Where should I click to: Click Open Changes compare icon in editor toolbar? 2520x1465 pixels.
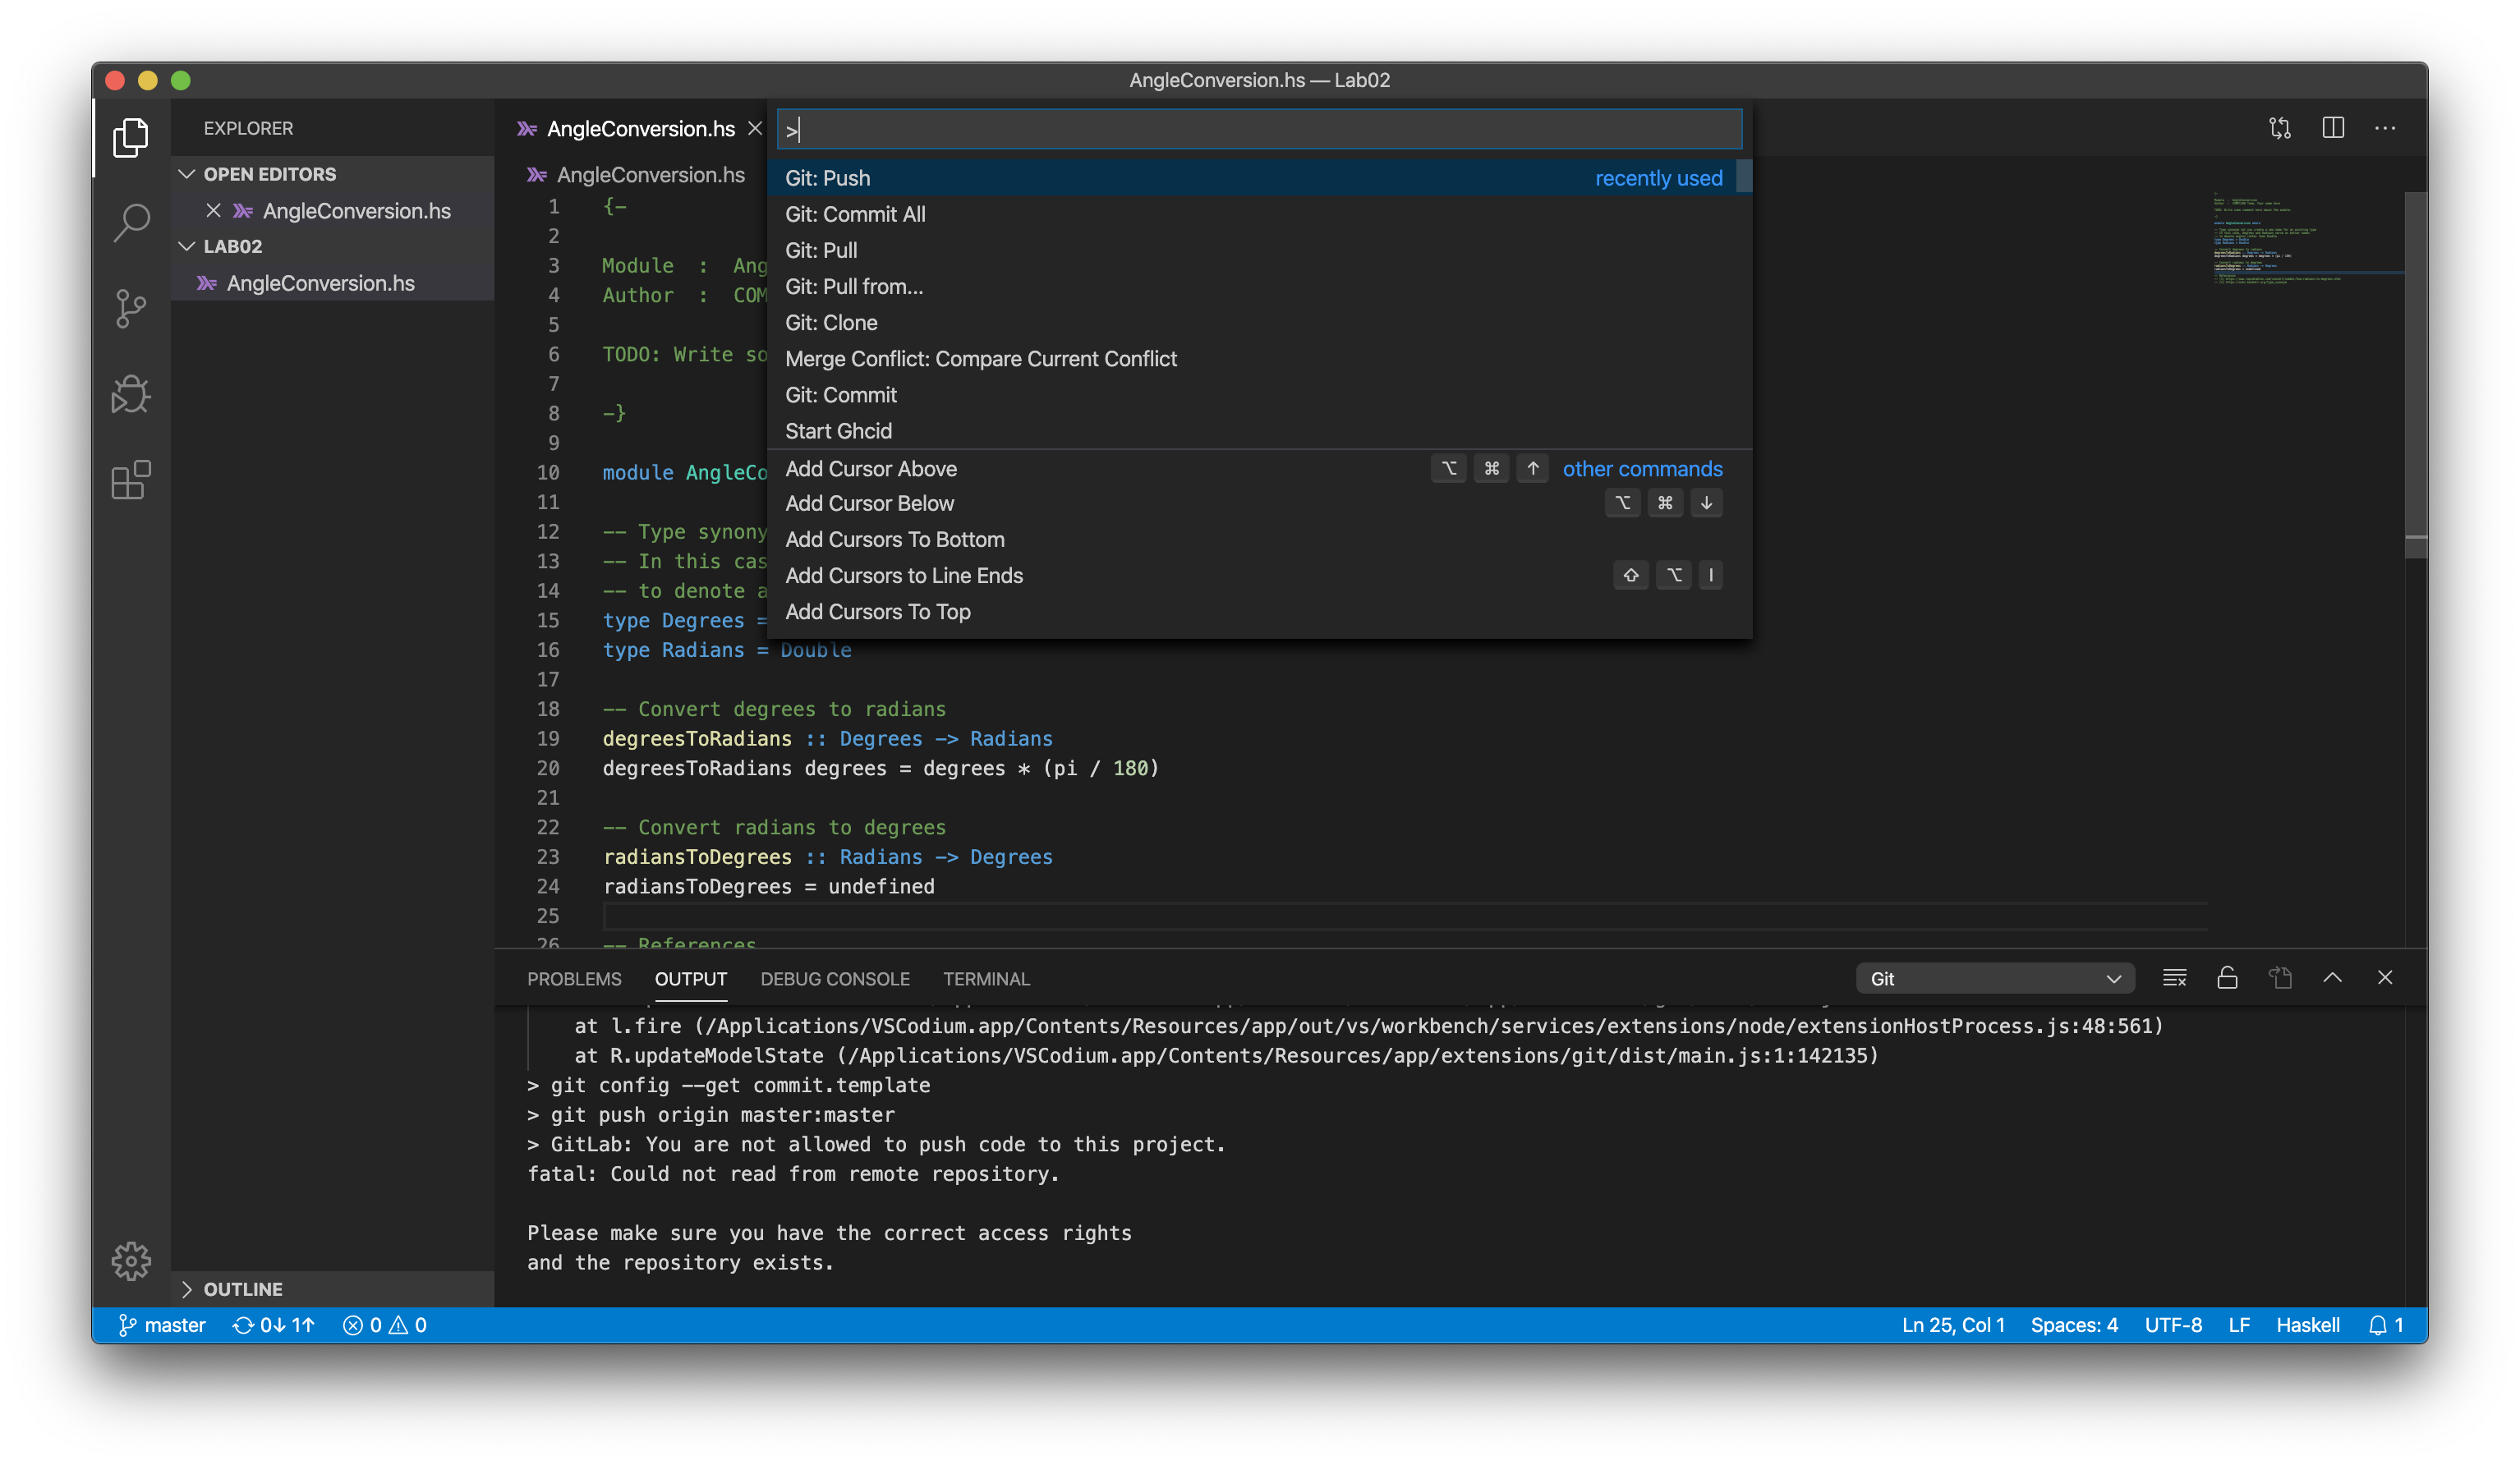click(2279, 128)
